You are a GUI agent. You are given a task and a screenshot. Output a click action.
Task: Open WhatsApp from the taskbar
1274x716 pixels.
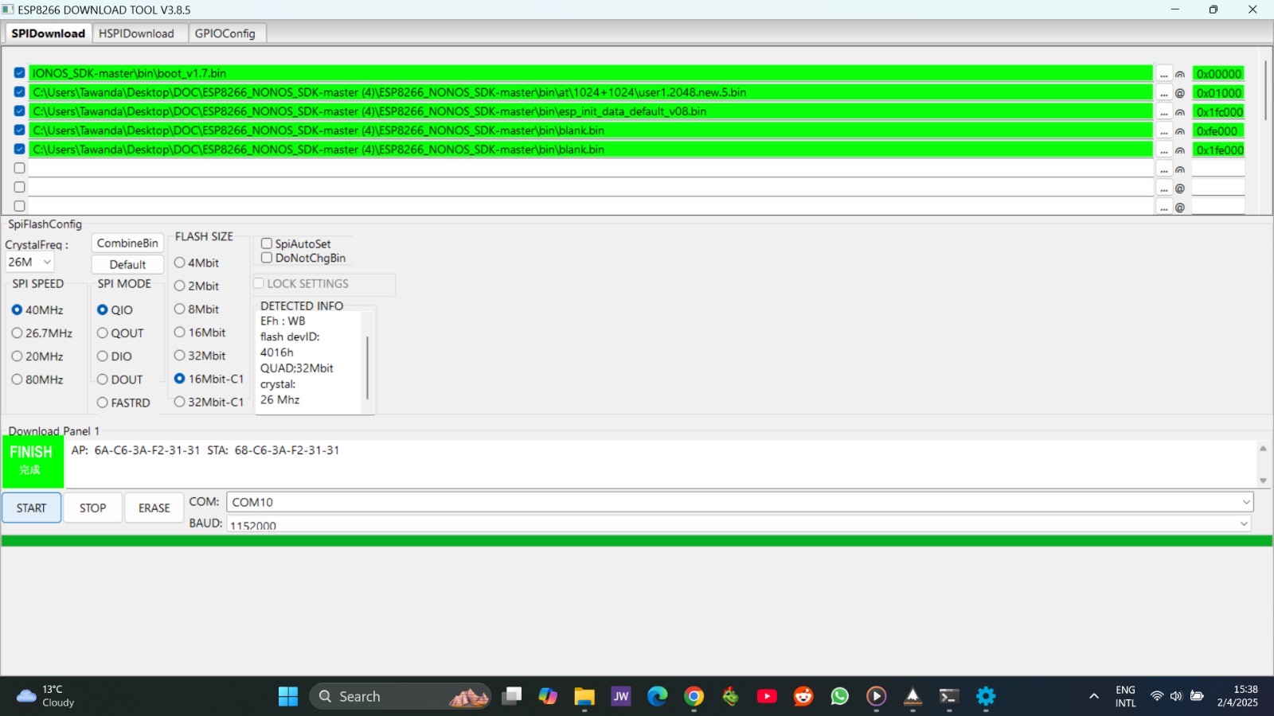click(x=839, y=695)
